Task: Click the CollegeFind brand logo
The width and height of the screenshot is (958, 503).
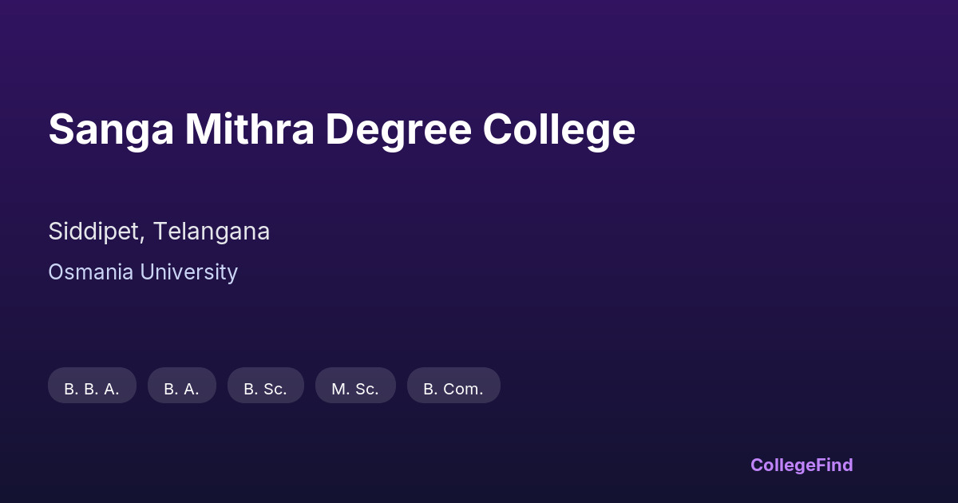Action: click(x=801, y=465)
